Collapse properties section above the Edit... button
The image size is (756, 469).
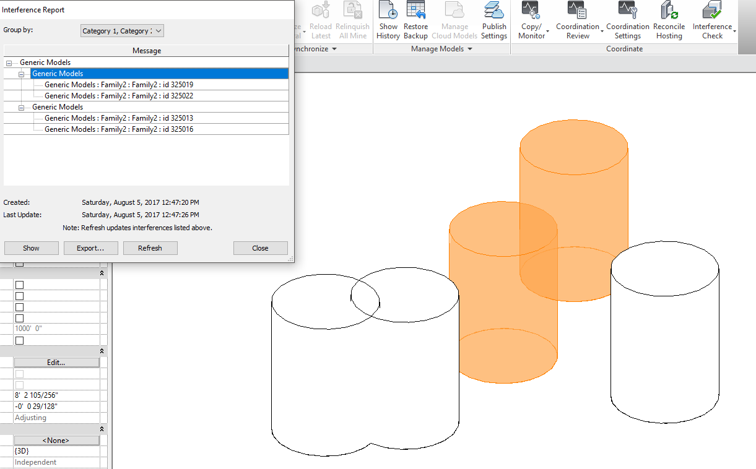click(x=102, y=351)
